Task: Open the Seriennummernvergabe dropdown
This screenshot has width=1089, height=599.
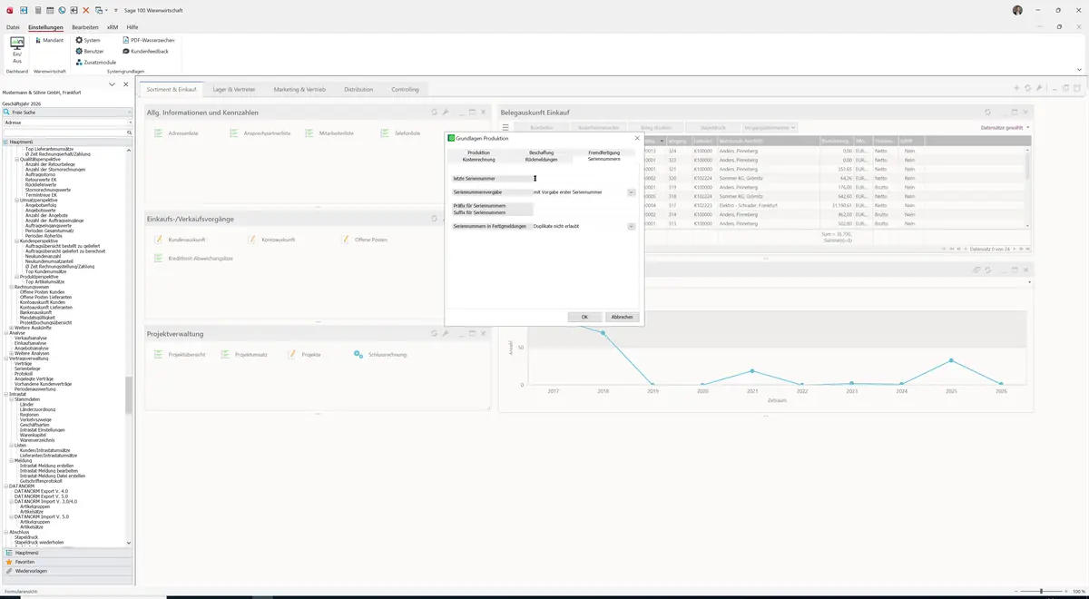Action: click(632, 192)
